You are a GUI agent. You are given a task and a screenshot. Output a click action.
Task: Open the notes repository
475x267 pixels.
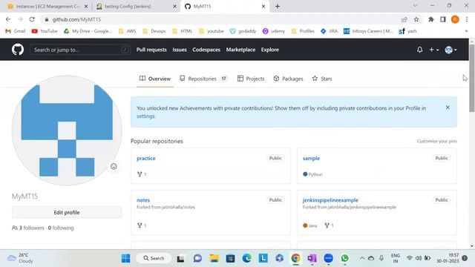point(143,200)
